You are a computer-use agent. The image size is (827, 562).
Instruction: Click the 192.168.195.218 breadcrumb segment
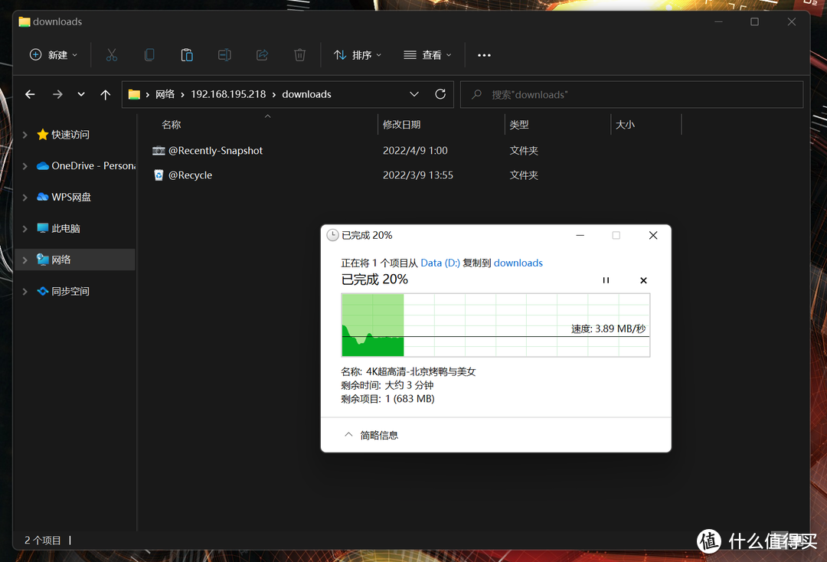coord(228,93)
